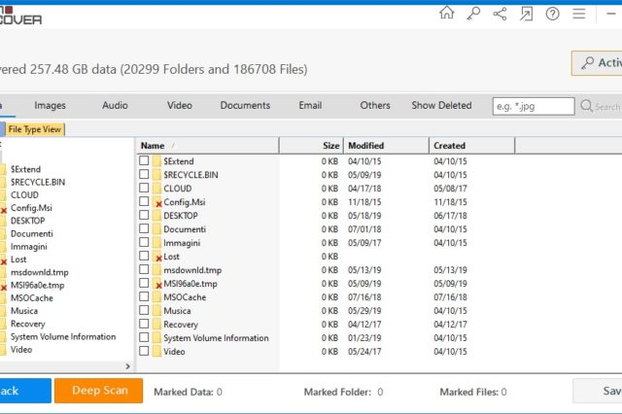Focus the file filter search box

pyautogui.click(x=533, y=106)
